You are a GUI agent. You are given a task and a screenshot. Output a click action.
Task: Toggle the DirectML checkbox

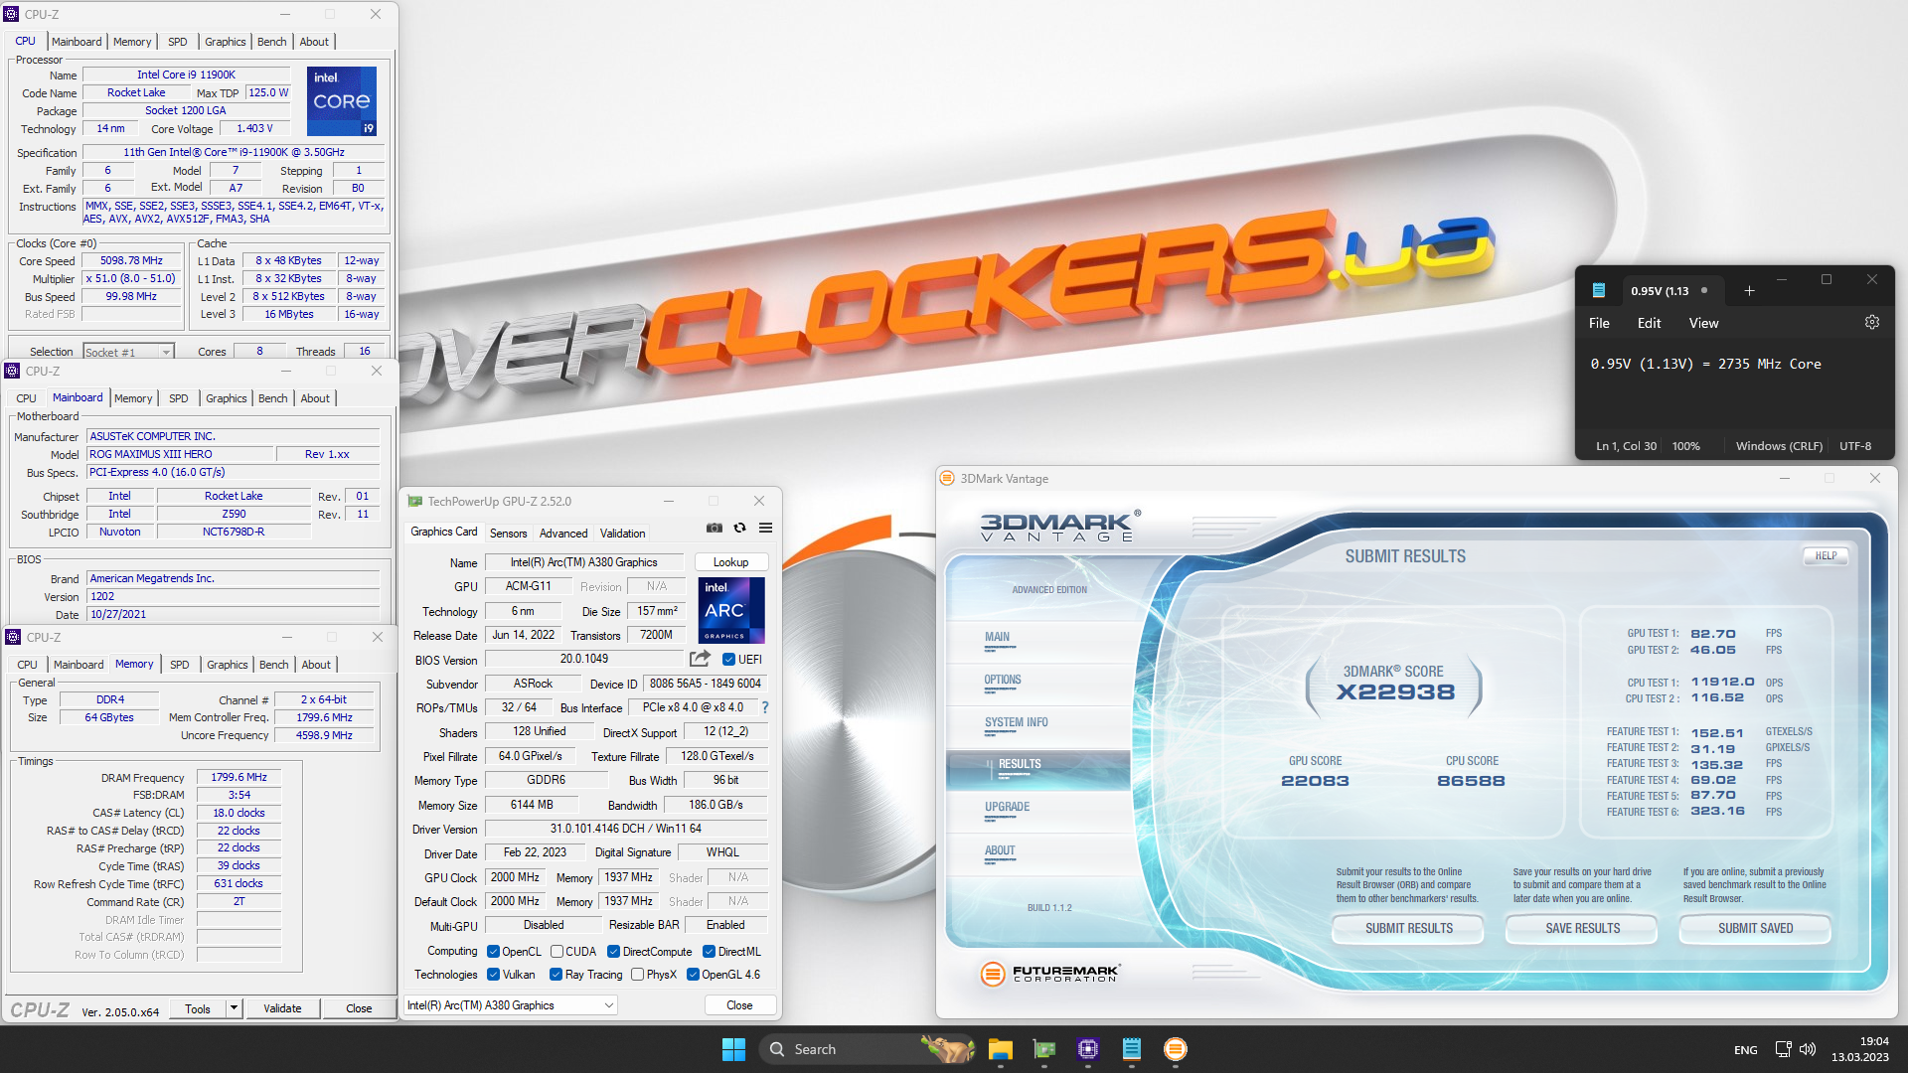[x=709, y=951]
